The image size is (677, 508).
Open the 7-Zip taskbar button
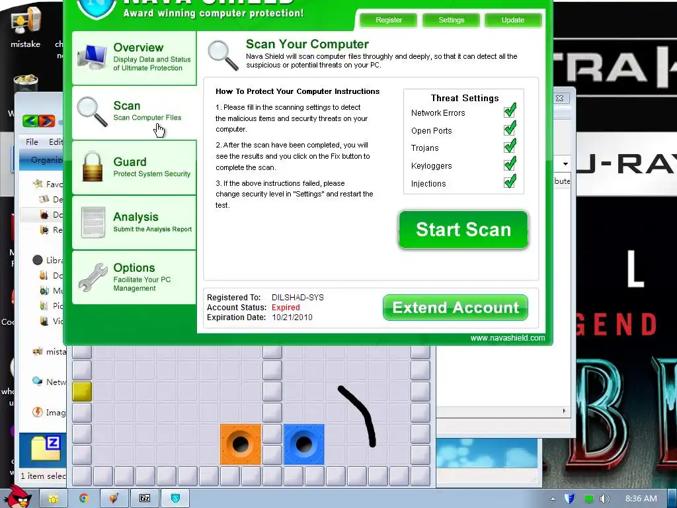click(145, 499)
